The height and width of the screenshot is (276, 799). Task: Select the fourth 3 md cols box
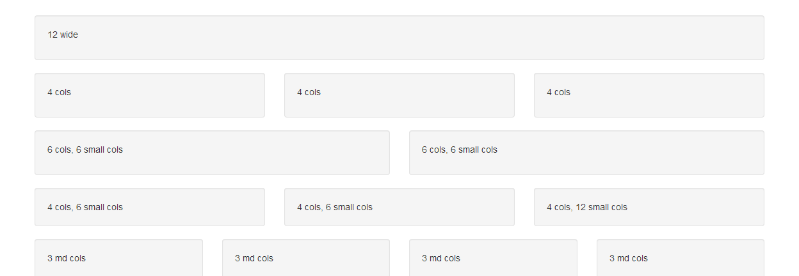coord(681,257)
